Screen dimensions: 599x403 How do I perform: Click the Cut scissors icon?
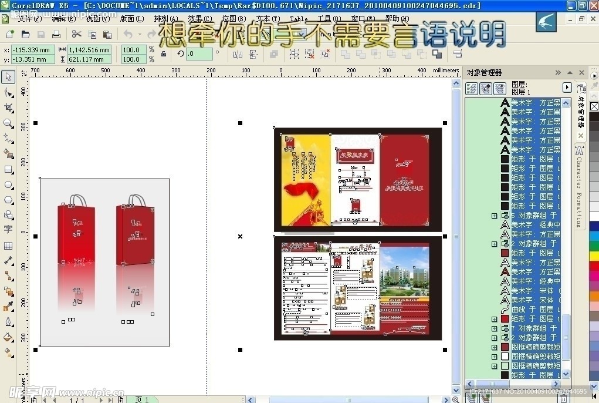point(76,35)
